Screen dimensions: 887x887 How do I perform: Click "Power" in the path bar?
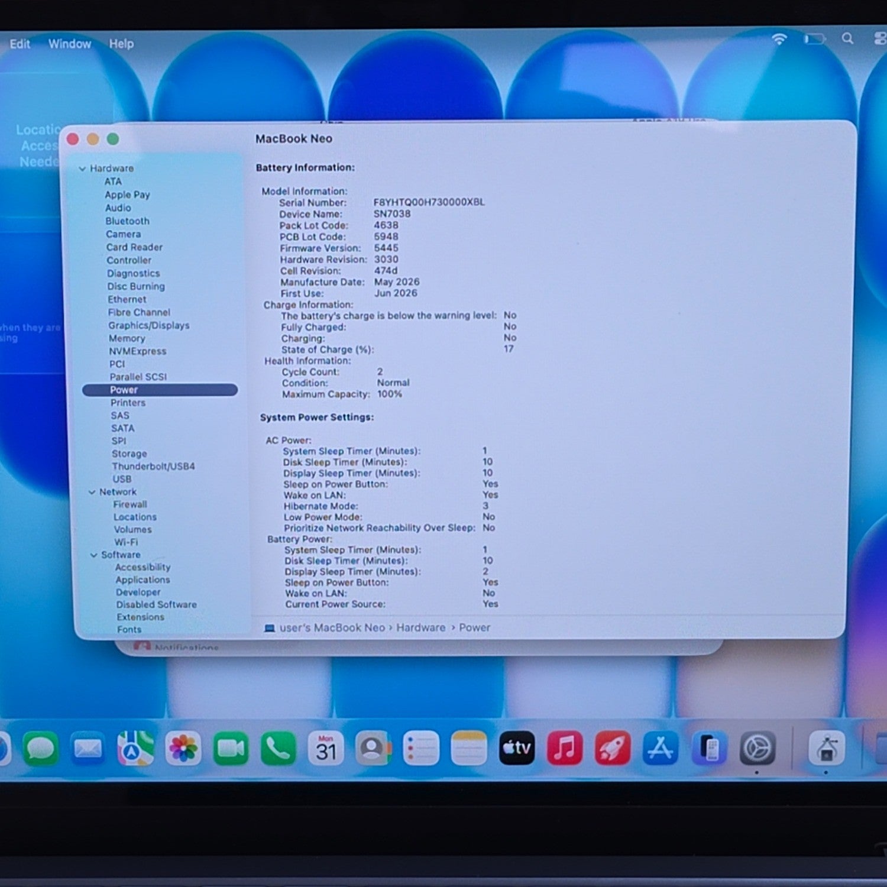click(x=475, y=628)
